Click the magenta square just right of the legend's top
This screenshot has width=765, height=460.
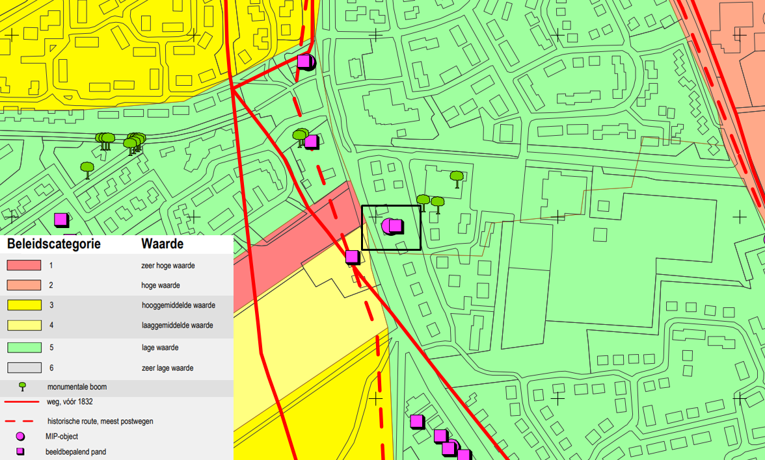click(352, 257)
